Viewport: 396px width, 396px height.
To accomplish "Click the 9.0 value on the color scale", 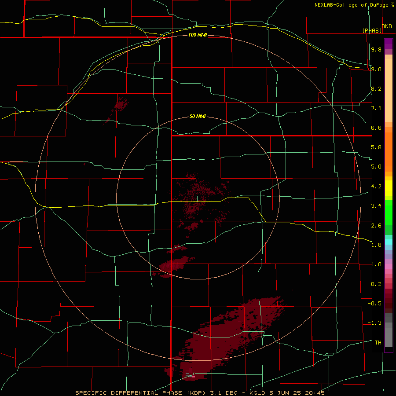I will tap(376, 69).
